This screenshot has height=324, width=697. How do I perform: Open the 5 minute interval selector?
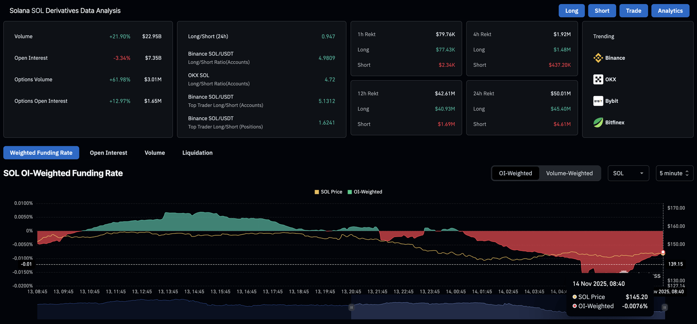point(674,173)
